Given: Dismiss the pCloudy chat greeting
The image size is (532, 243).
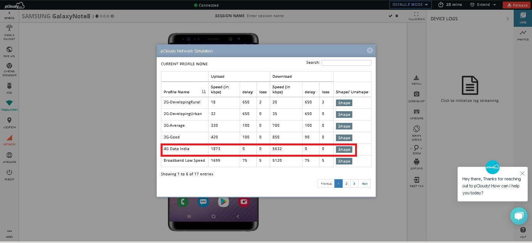Looking at the screenshot, I should click(x=522, y=173).
